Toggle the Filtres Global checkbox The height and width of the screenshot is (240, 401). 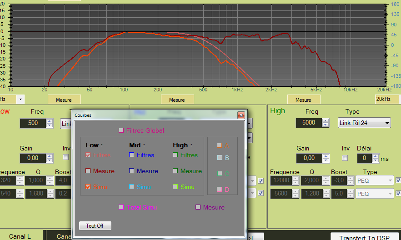(121, 130)
